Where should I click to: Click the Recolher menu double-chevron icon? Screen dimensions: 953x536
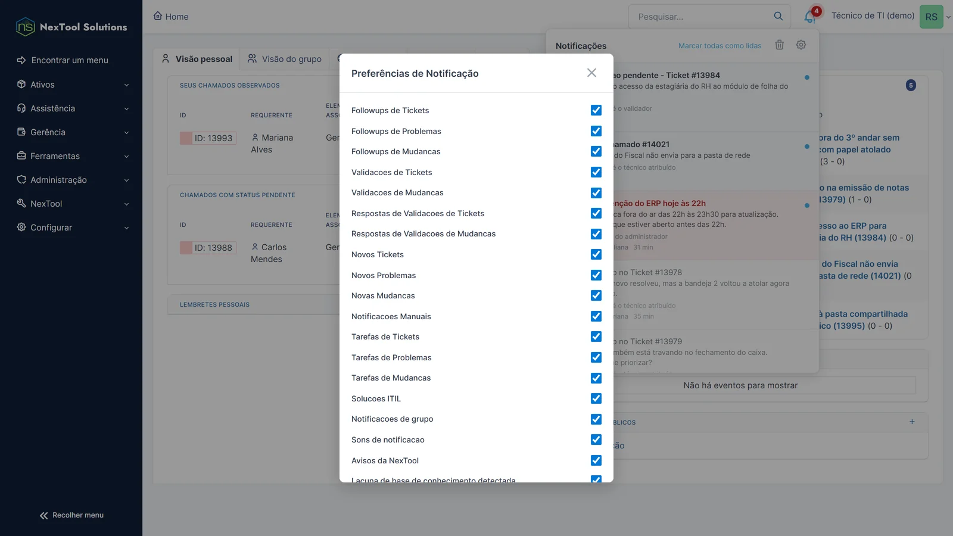(43, 516)
